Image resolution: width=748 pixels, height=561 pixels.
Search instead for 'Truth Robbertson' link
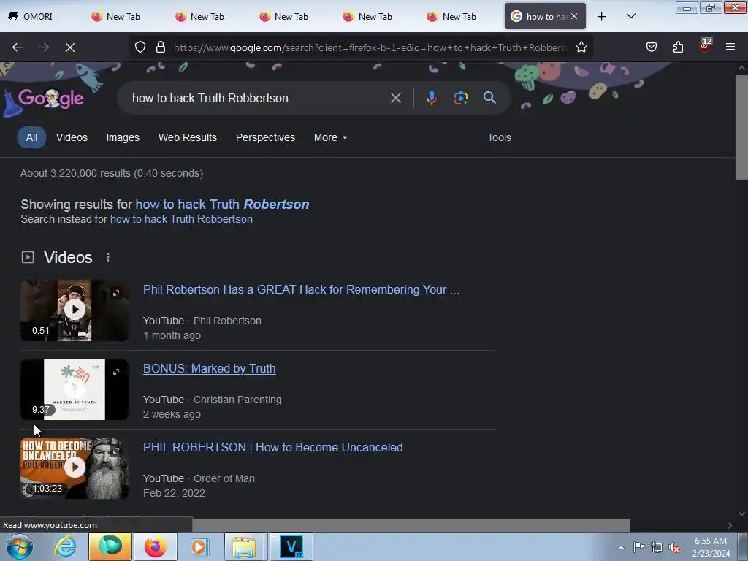tap(181, 219)
